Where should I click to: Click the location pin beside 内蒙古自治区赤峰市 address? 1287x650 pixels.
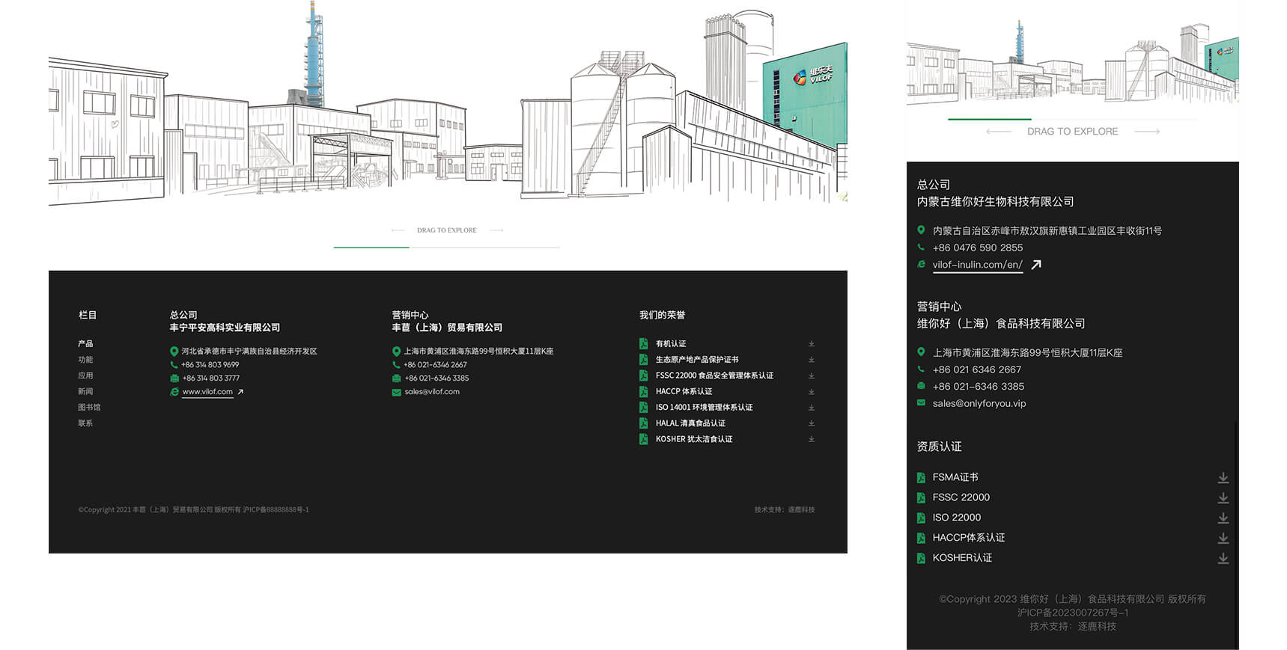tap(921, 230)
